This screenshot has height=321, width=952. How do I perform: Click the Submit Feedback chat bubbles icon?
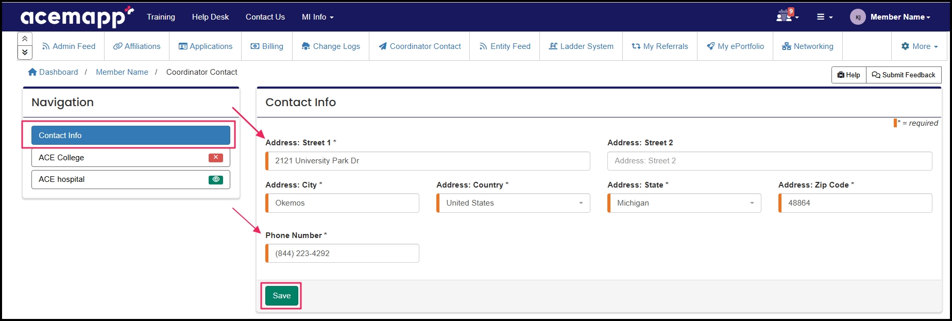[876, 75]
